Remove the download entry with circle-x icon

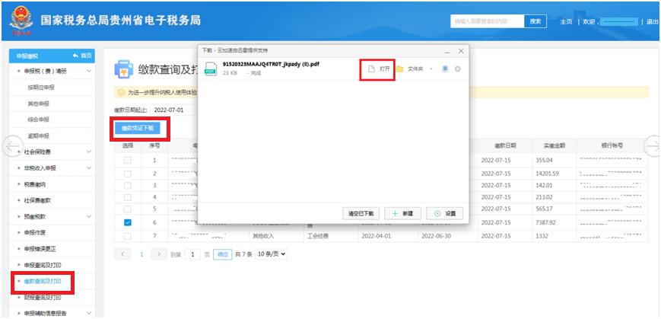[457, 69]
